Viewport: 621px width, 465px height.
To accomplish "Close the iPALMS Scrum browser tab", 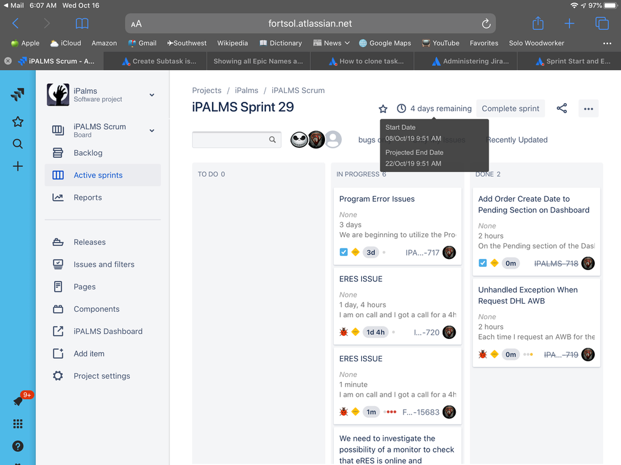I will coord(8,61).
